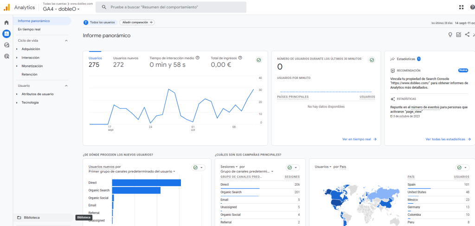Click green check status on realtime card
The height and width of the screenshot is (226, 475).
[372, 60]
